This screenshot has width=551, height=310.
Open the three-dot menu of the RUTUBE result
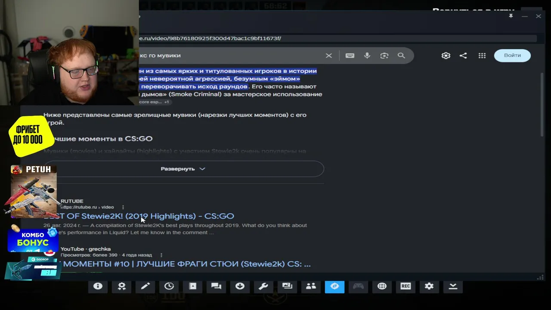coord(123,207)
